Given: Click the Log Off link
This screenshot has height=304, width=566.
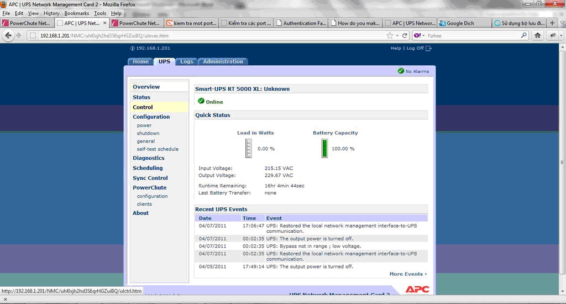Looking at the screenshot, I should [x=415, y=48].
